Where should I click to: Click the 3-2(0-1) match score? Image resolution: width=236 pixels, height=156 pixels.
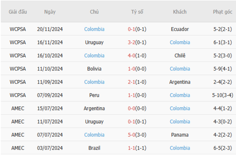pos(137,42)
